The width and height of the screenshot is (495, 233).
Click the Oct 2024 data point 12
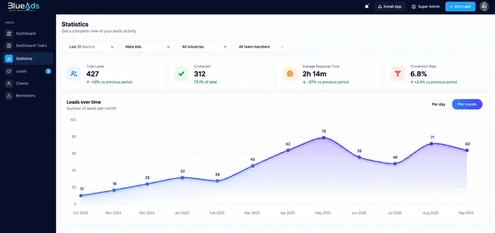point(81,196)
